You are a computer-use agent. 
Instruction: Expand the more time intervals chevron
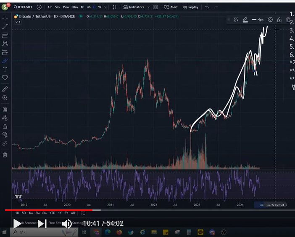(105, 7)
